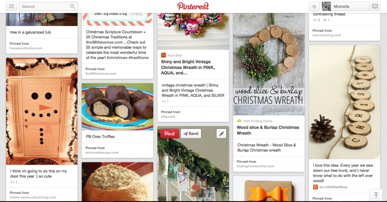Click the LittleWeeShop seller link
This screenshot has height=202, width=387.
click(x=333, y=187)
